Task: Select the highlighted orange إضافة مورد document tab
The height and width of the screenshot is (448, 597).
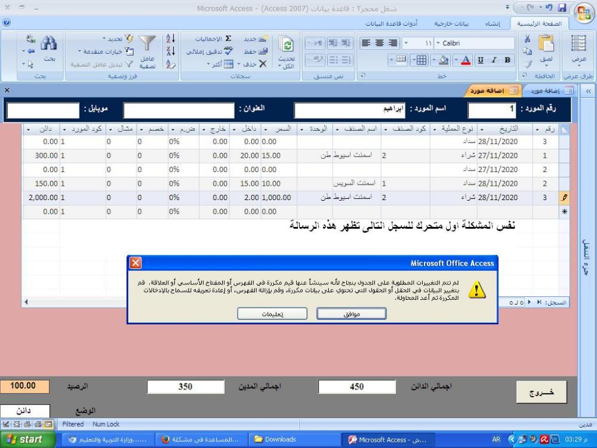Action: 494,91
